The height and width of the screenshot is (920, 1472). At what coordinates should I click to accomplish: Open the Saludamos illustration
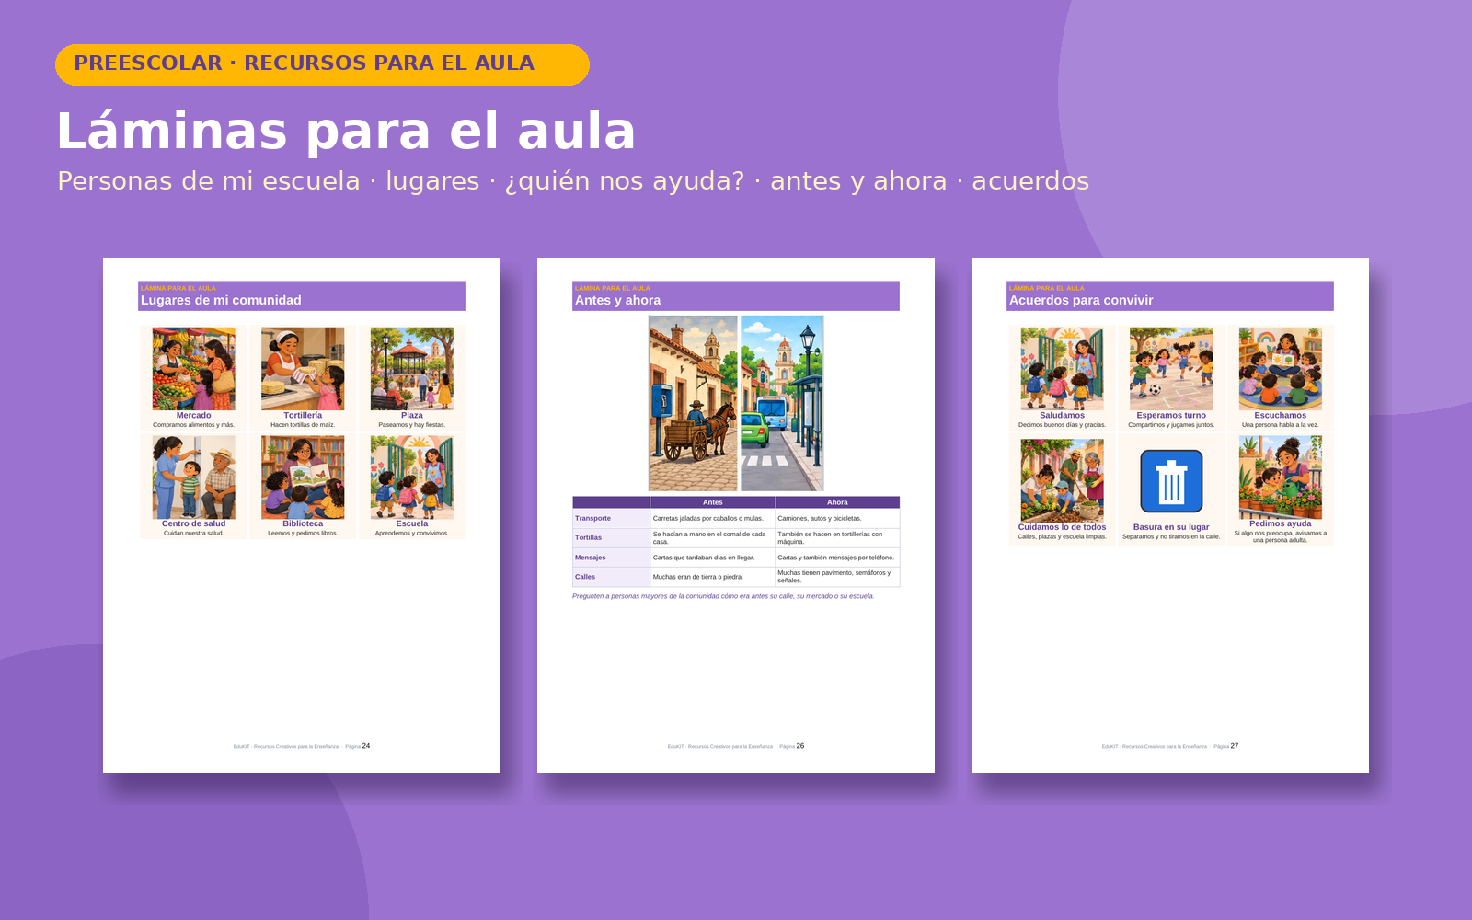click(1063, 369)
